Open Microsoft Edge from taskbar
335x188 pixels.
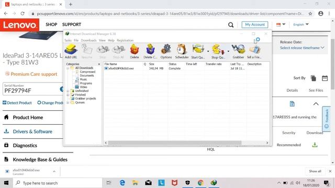pos(122,183)
